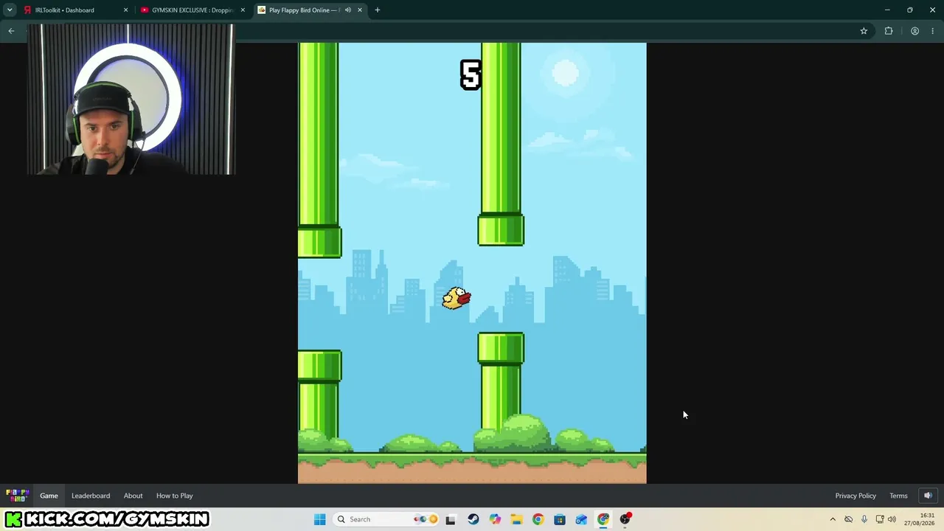Flap the yellow bird in the game
The height and width of the screenshot is (531, 944).
[457, 298]
